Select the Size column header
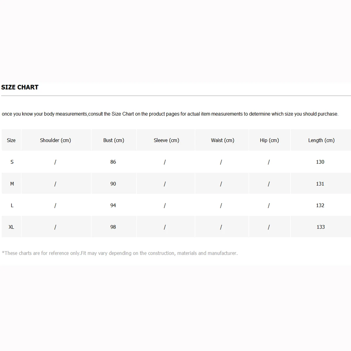This screenshot has height=351, width=351. click(11, 140)
